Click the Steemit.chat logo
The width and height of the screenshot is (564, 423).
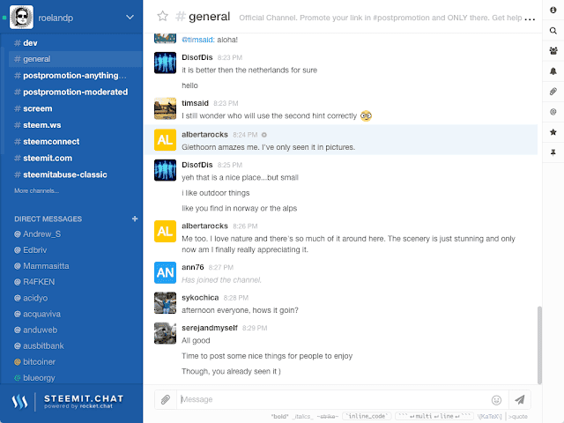(68, 402)
